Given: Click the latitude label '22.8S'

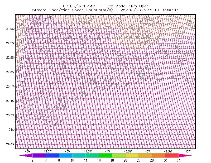Looking at the screenshot, I should pos(10,72).
